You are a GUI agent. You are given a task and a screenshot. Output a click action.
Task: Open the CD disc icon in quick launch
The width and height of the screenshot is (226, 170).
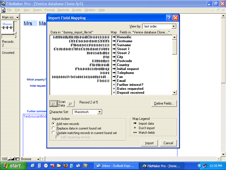(x=46, y=166)
